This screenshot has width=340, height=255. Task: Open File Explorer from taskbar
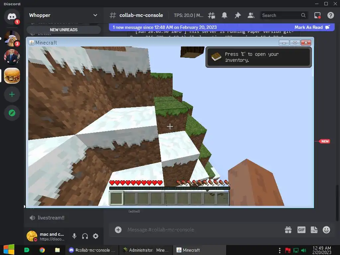pos(57,250)
